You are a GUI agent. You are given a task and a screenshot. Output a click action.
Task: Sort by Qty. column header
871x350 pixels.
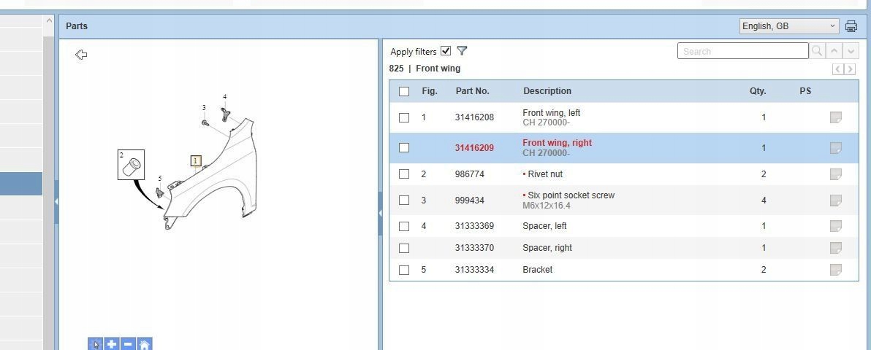click(758, 91)
